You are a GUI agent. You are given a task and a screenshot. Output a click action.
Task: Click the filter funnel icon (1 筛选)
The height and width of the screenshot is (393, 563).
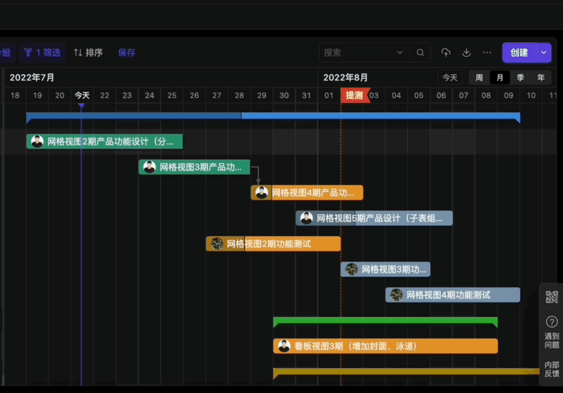click(x=28, y=53)
